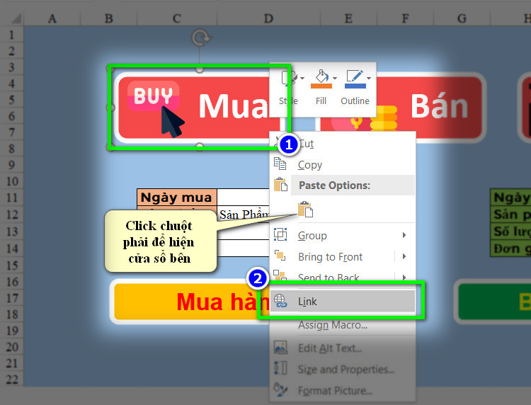Click the Link globe chain icon
The image size is (531, 405).
[280, 301]
